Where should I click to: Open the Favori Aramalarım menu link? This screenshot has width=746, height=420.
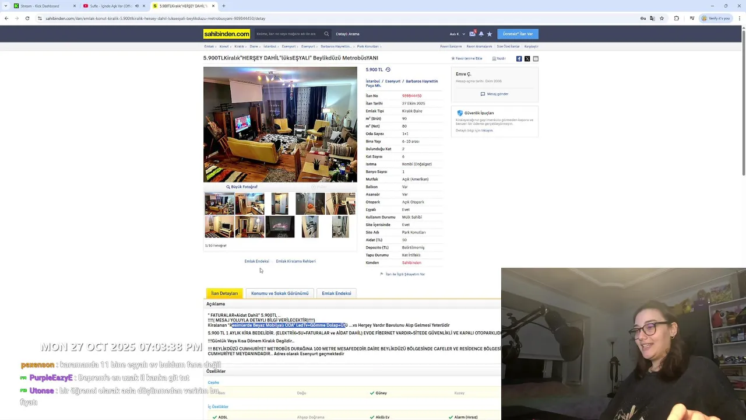pyautogui.click(x=479, y=47)
